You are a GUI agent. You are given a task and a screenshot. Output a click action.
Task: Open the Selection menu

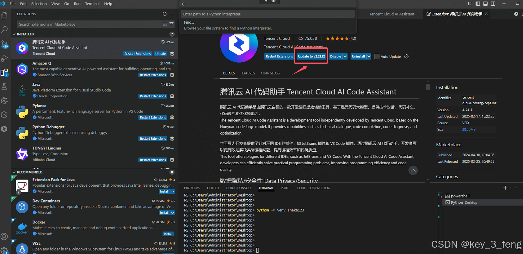point(39,3)
